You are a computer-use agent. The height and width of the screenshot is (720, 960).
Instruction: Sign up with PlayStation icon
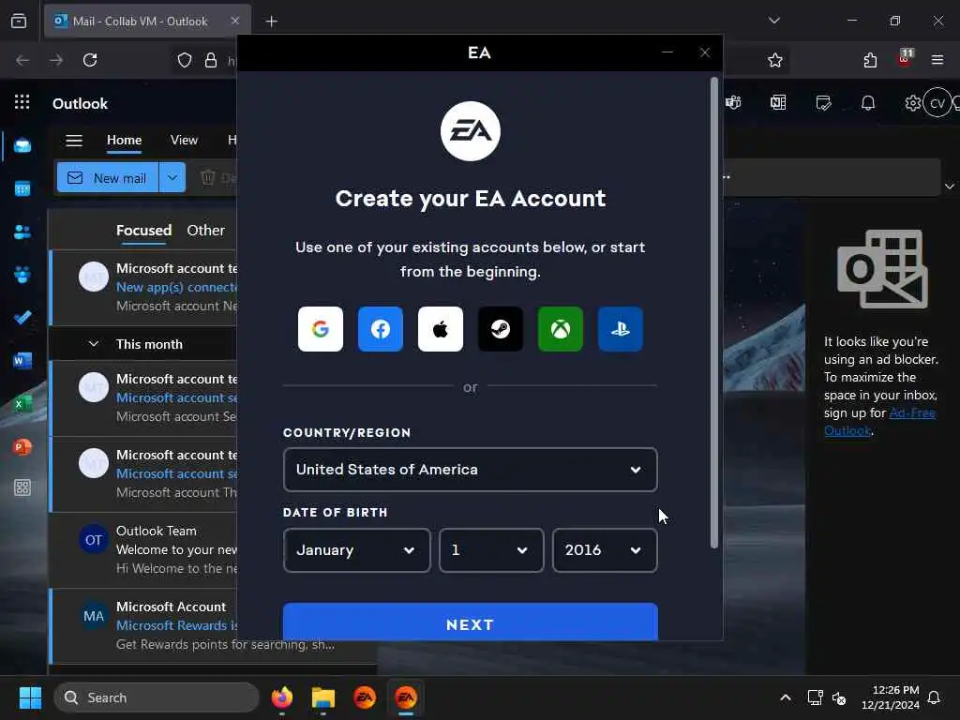621,329
